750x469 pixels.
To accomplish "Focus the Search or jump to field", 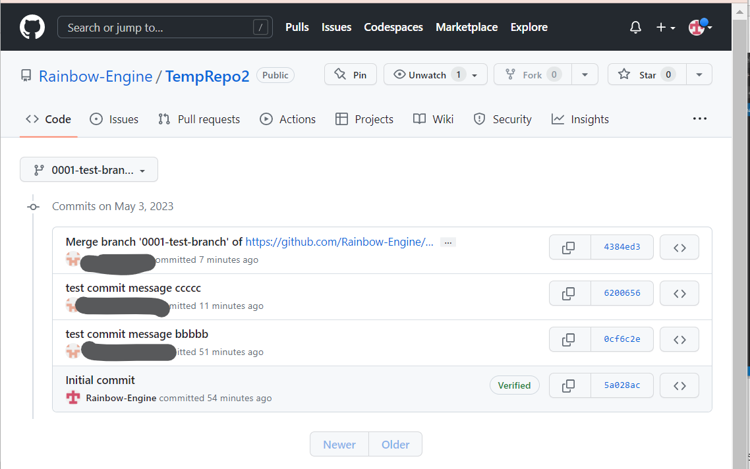I will click(x=165, y=27).
